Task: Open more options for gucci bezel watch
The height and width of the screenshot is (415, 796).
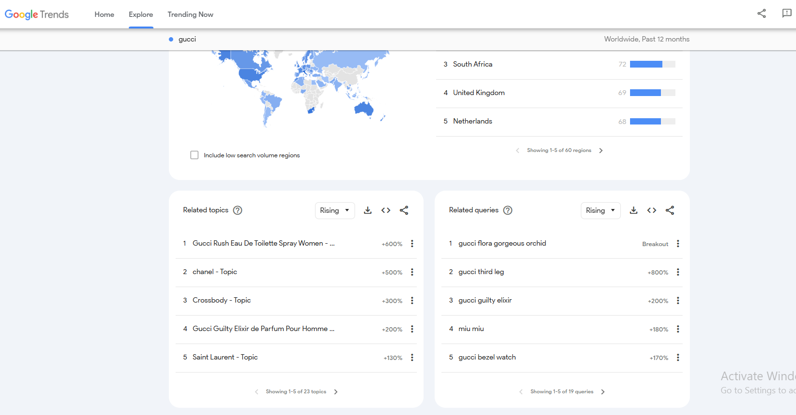Action: tap(678, 358)
